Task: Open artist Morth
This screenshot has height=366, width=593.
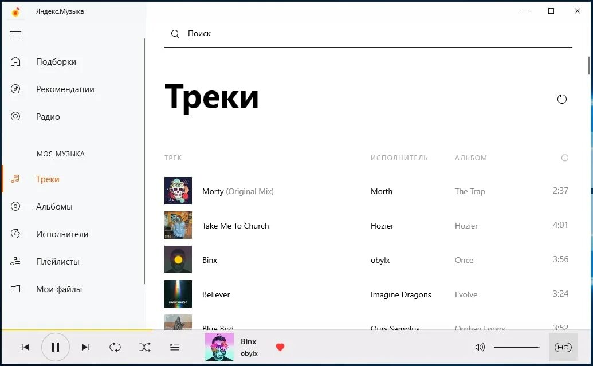Action: coord(382,192)
